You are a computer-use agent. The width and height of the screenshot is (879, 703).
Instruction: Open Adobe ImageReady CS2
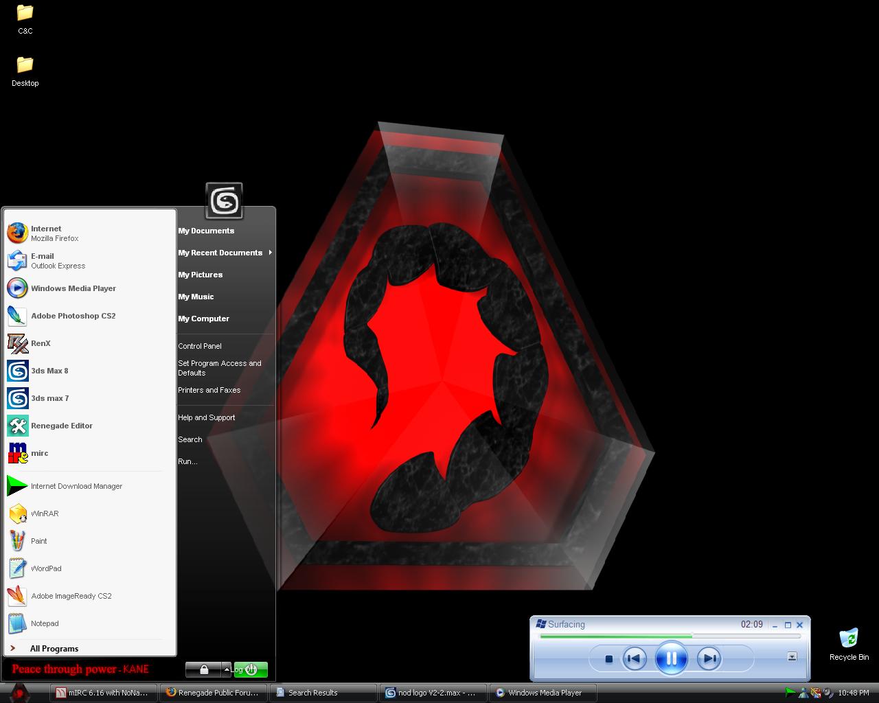point(71,596)
